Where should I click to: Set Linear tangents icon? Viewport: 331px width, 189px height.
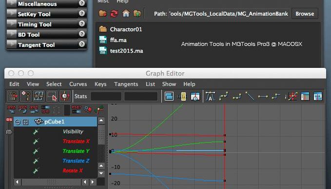point(250,96)
